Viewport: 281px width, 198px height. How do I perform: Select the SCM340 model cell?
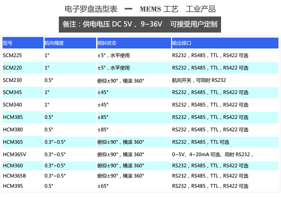coord(12,105)
